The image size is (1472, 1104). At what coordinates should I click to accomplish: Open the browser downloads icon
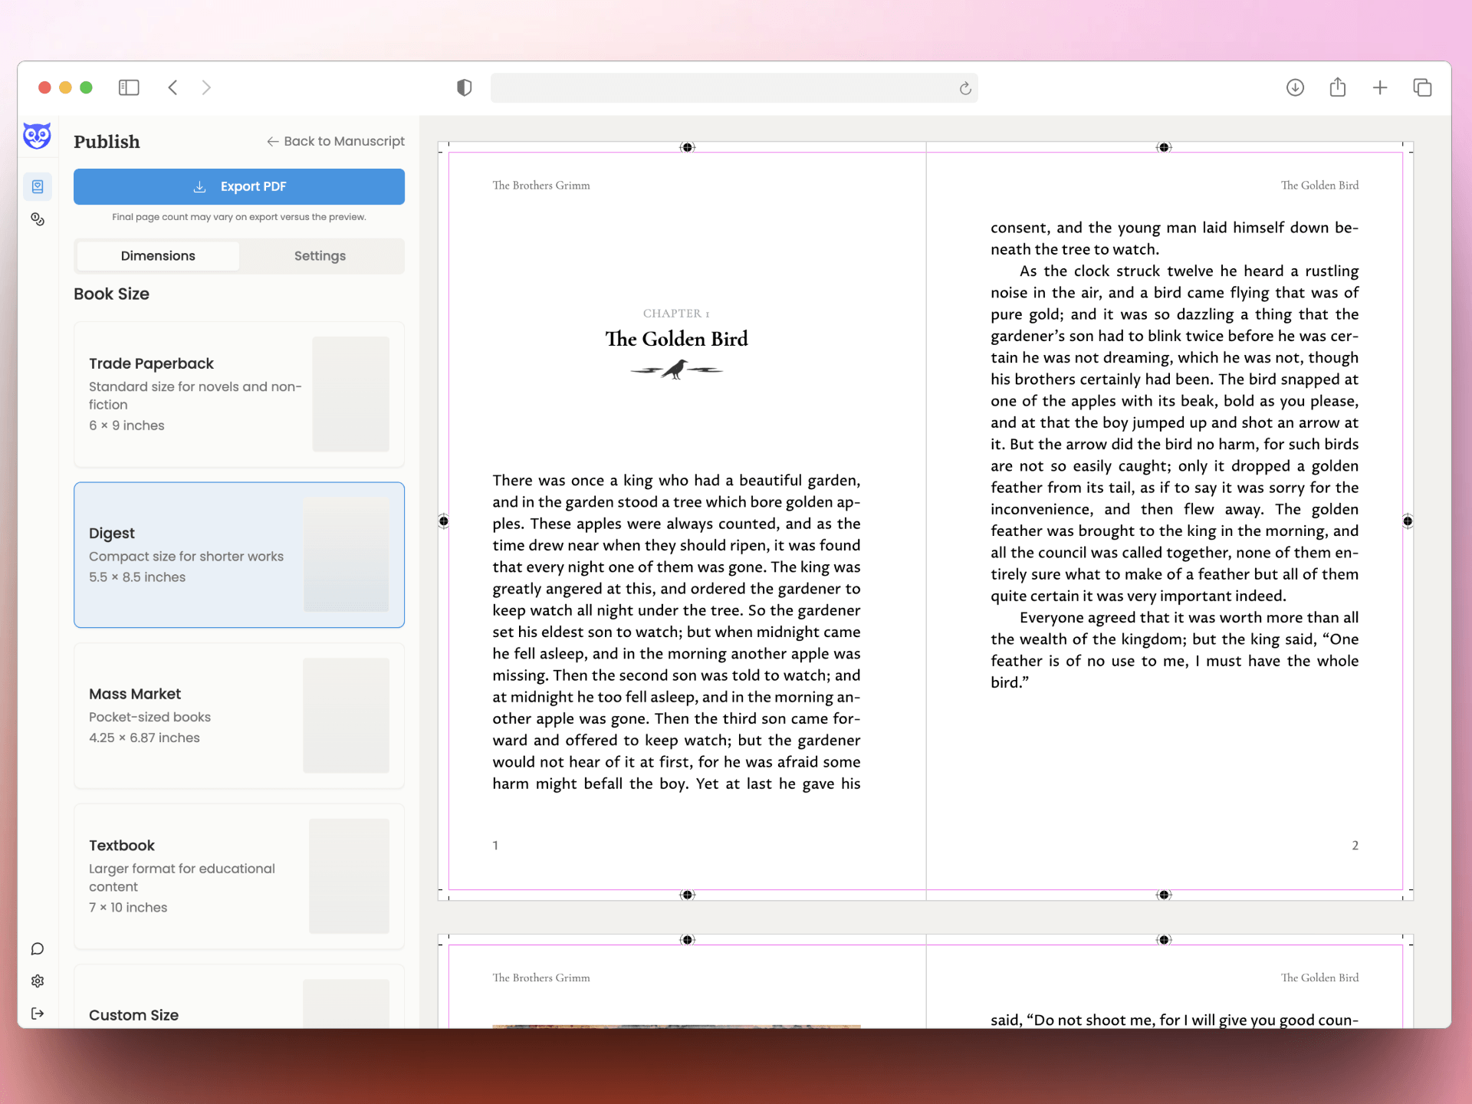point(1295,87)
